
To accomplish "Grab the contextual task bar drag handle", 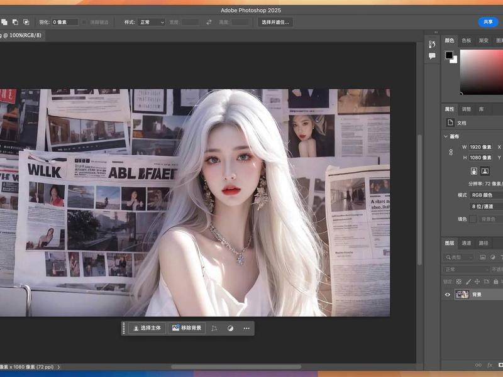I will click(123, 328).
